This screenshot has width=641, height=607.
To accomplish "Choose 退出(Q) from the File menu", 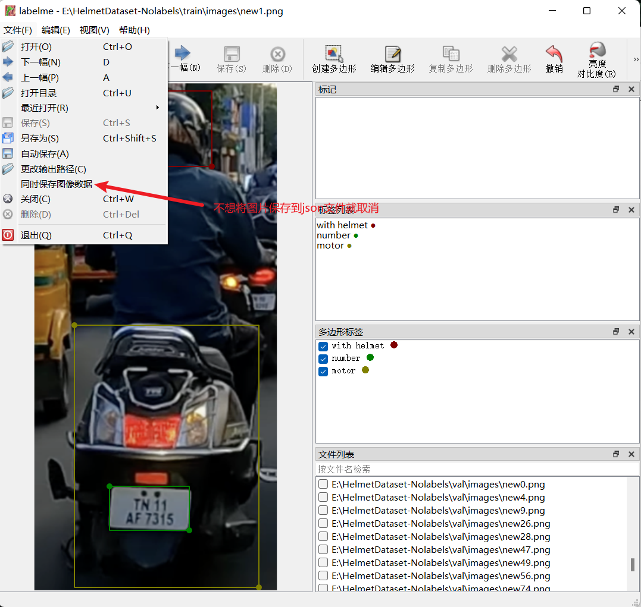I will 84,235.
